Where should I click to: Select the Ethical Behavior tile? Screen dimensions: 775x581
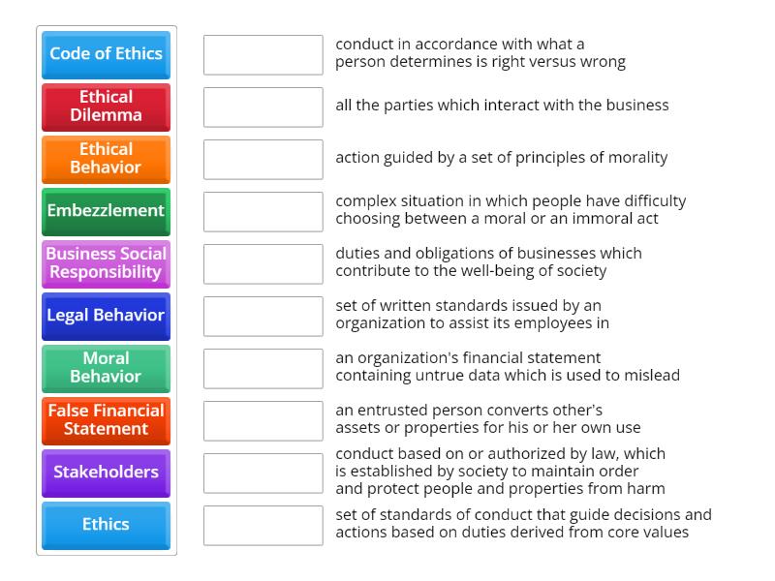coord(106,159)
